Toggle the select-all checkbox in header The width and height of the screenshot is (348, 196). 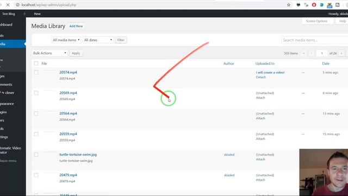(36, 63)
